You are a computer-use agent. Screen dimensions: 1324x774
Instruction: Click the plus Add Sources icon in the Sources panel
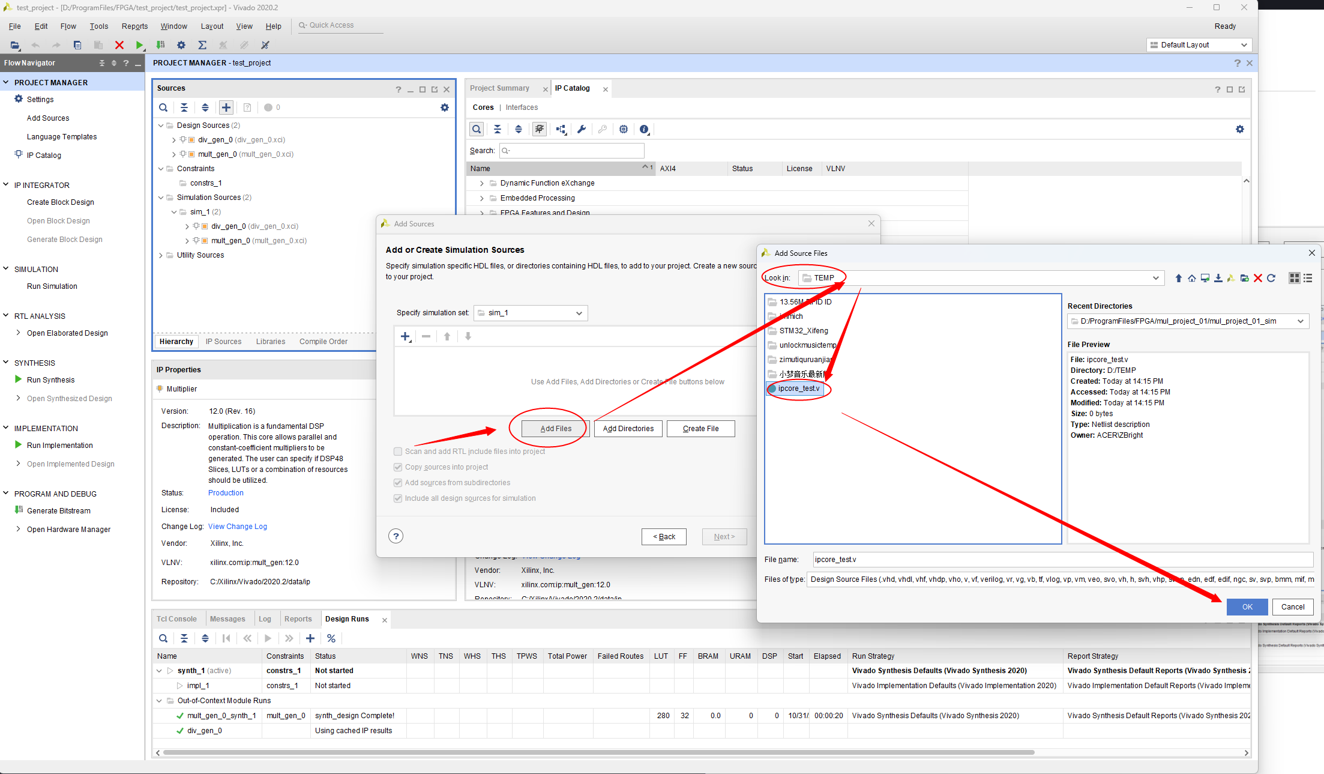(226, 107)
